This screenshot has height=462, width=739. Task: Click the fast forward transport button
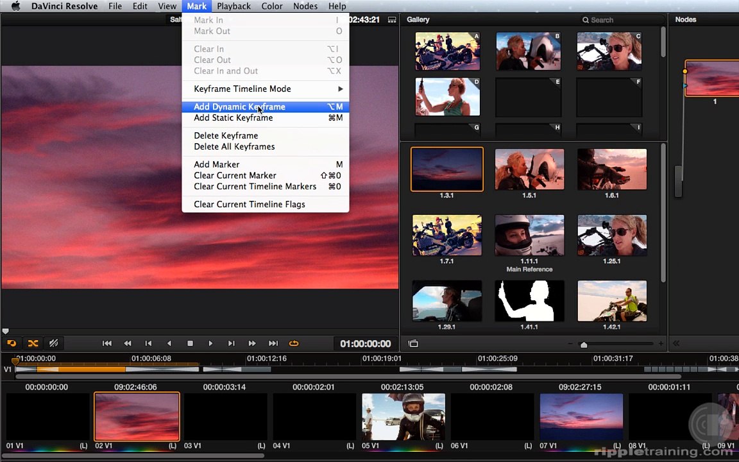[252, 343]
